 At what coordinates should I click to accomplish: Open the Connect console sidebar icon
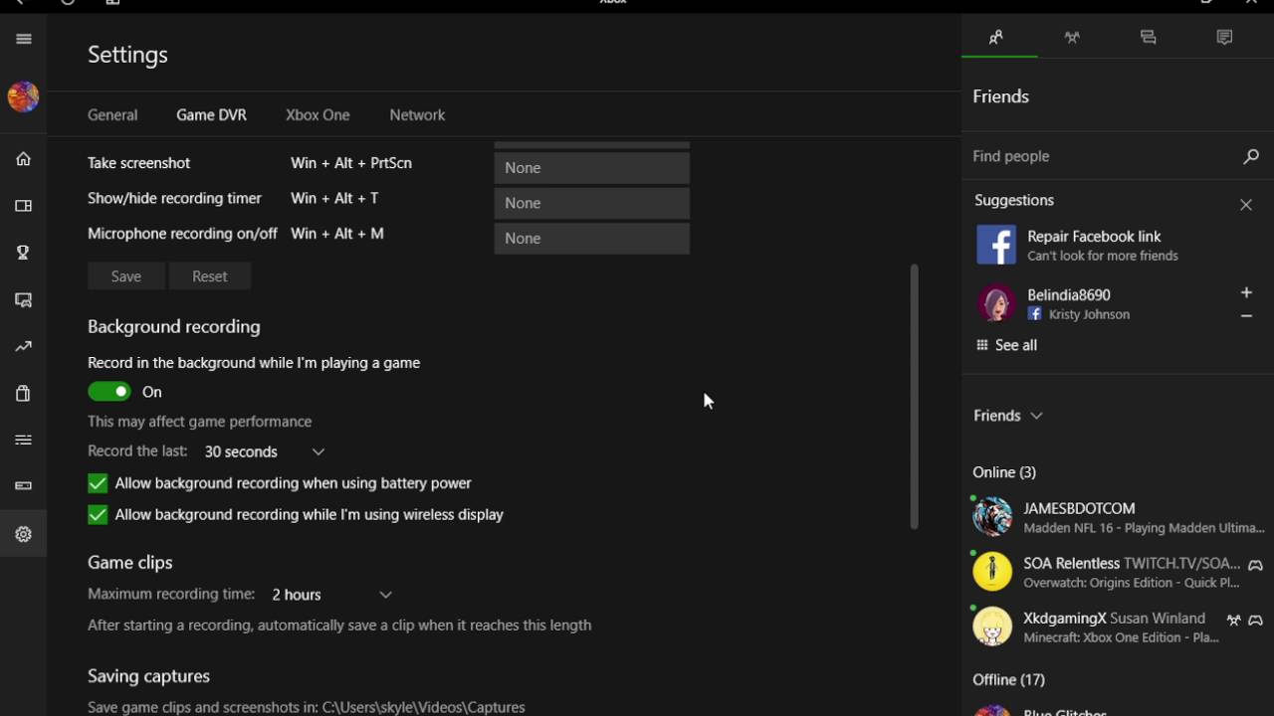pyautogui.click(x=23, y=486)
